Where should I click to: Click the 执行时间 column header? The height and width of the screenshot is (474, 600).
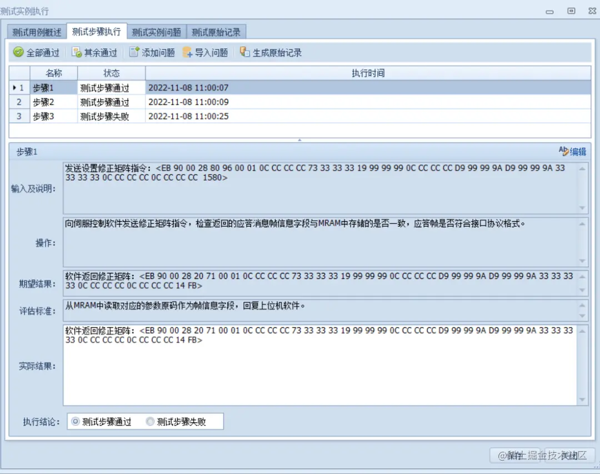pos(368,73)
